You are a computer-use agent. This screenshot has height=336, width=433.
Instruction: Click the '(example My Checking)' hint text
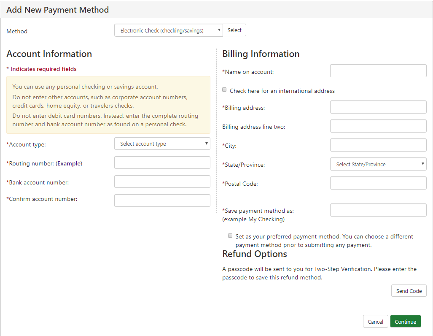click(x=253, y=219)
